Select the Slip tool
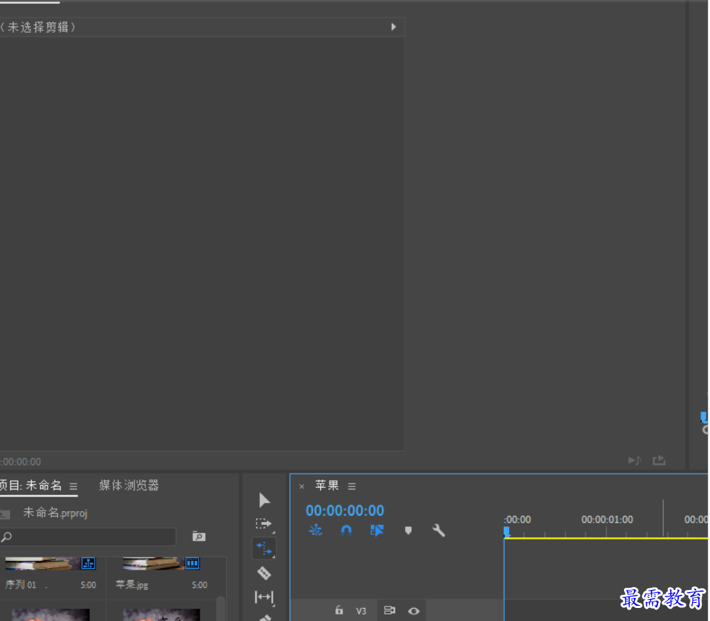The width and height of the screenshot is (710, 621). (x=264, y=597)
